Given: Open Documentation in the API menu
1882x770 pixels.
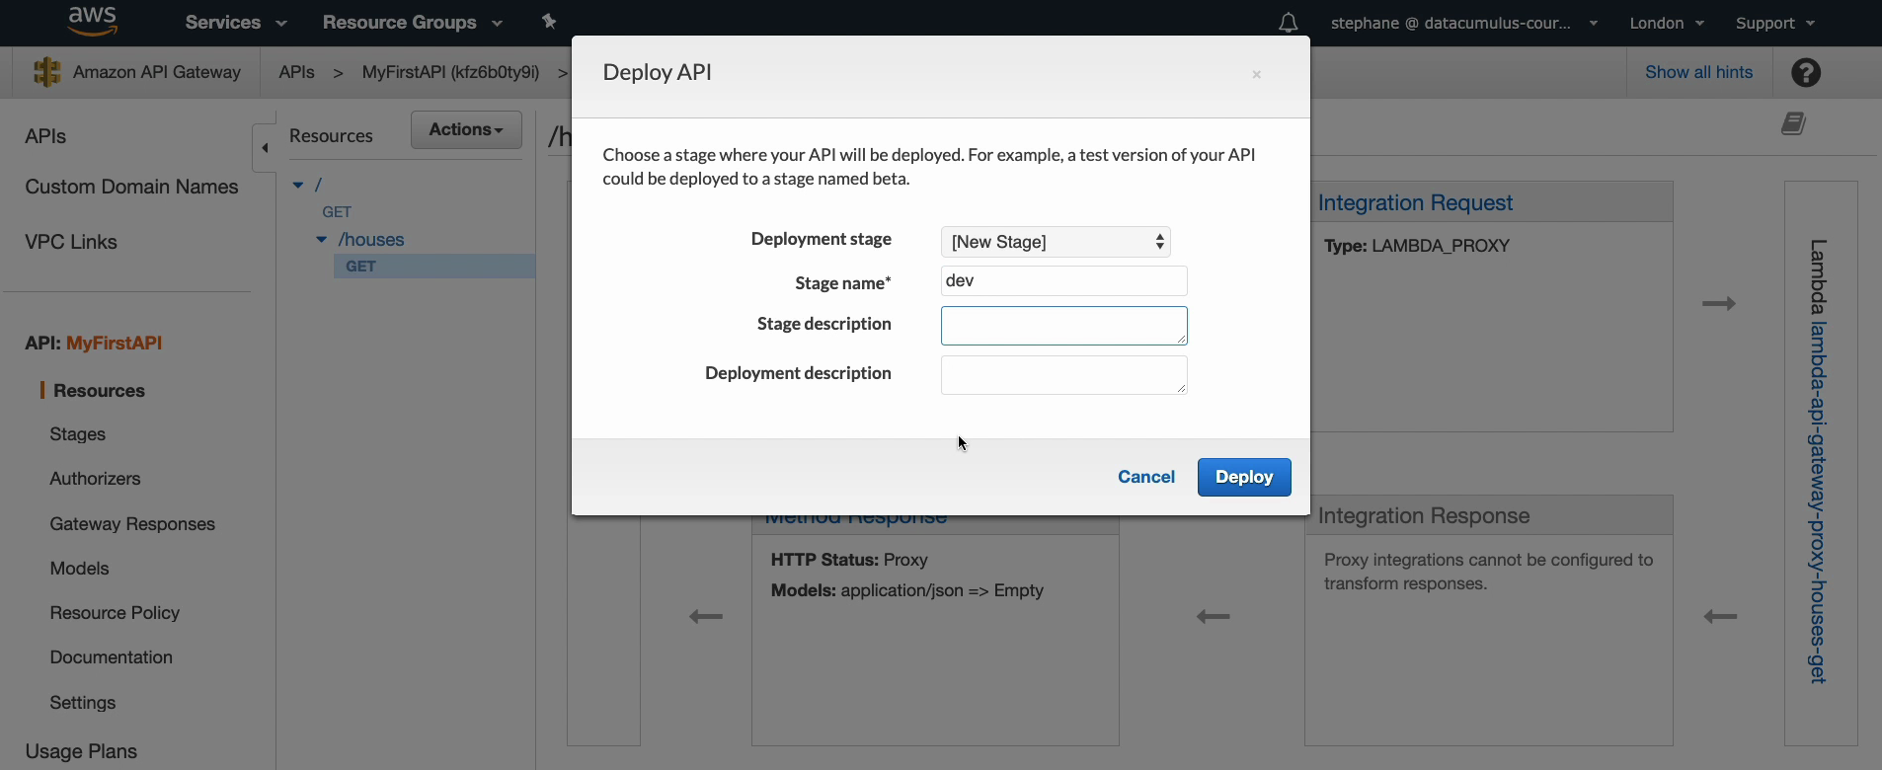Looking at the screenshot, I should 111,657.
